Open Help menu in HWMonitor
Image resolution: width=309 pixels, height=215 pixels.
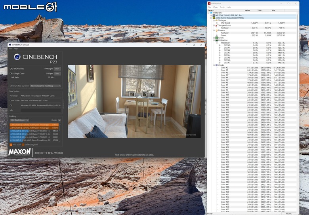[229, 7]
